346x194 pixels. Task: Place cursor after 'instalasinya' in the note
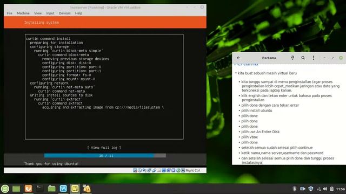pyautogui.click(x=262, y=162)
